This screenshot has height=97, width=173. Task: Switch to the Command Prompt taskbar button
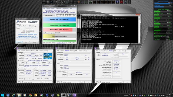(64, 95)
